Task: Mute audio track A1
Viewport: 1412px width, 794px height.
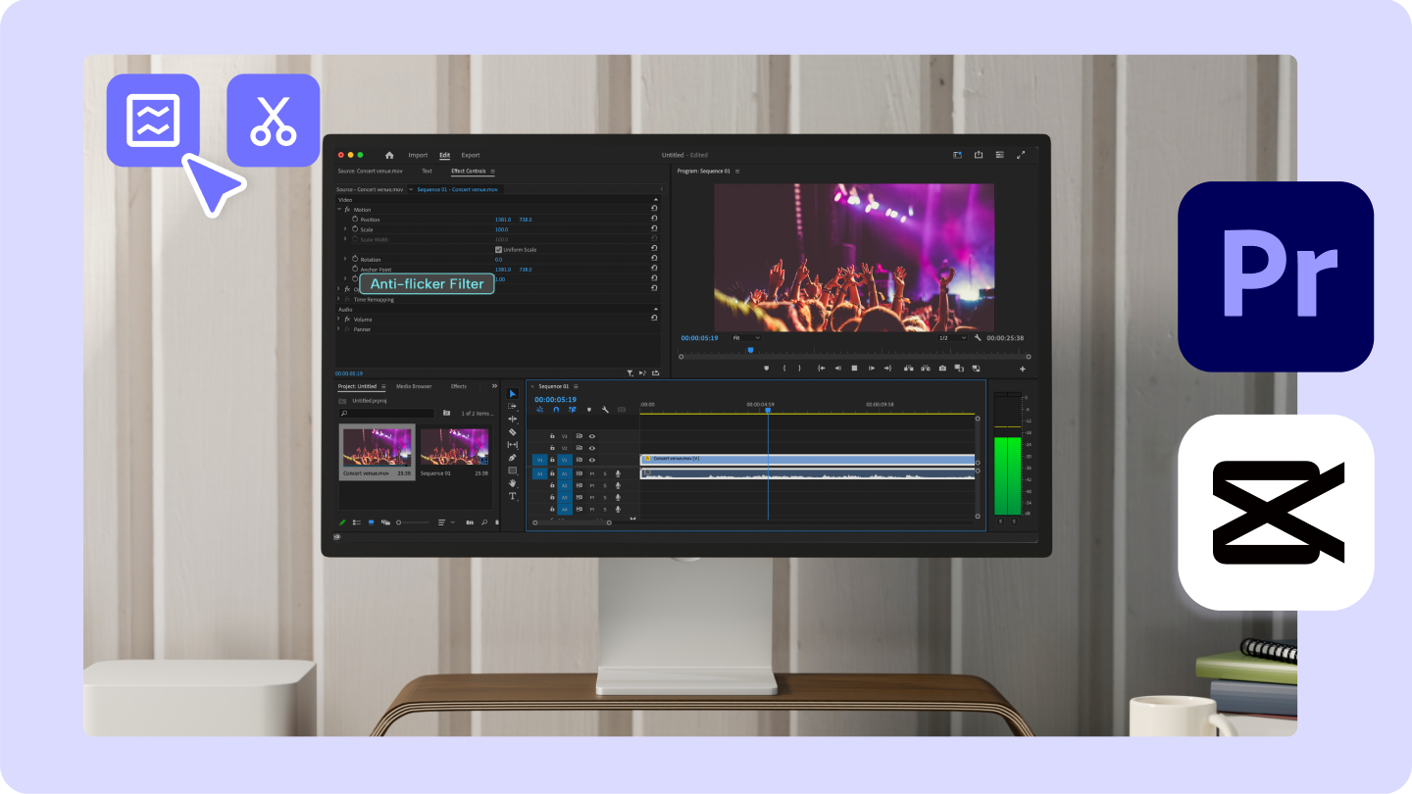Action: (591, 473)
